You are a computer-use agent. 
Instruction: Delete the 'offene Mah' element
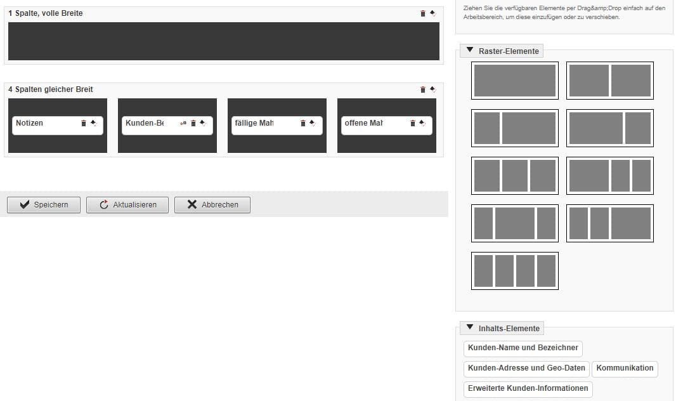[x=413, y=123]
